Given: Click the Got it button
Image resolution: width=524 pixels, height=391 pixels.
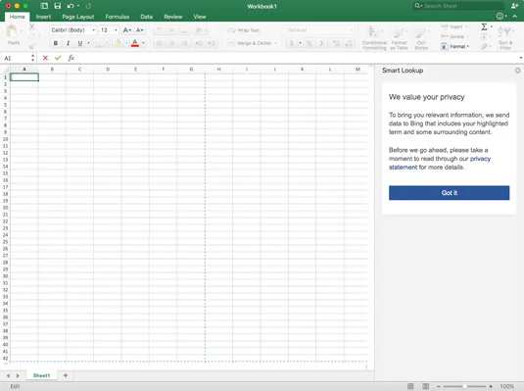Looking at the screenshot, I should coord(449,193).
